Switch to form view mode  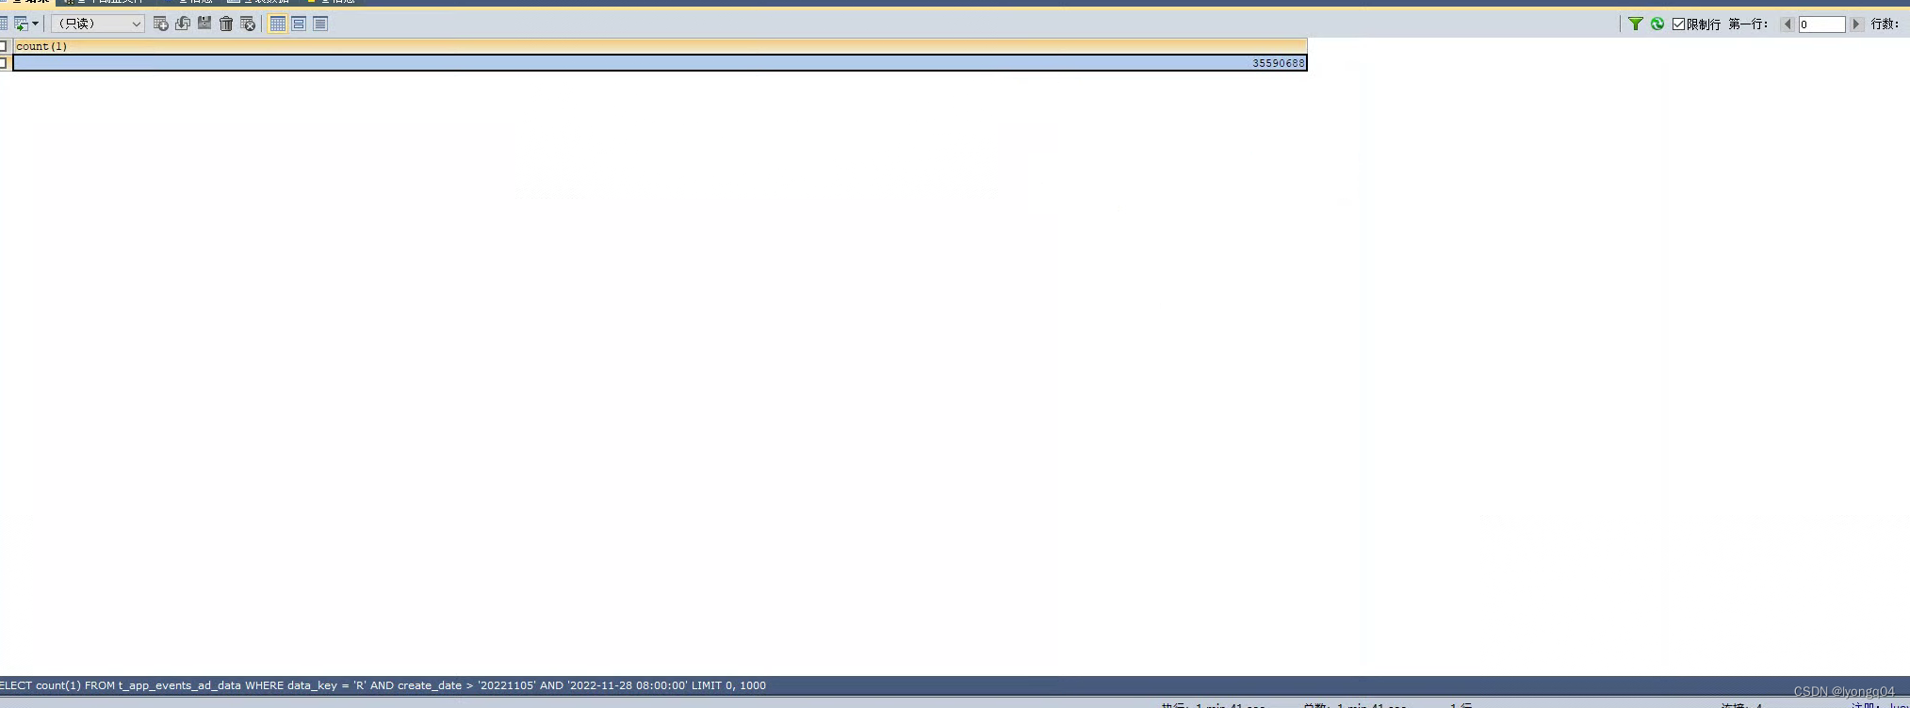299,24
